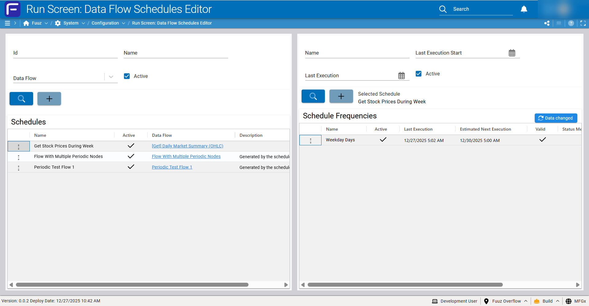This screenshot has width=589, height=306.
Task: Open row menu for Weekday Days frequency
Action: [x=310, y=140]
